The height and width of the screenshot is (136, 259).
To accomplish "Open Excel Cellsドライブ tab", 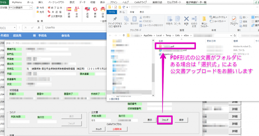I will (x=140, y=2).
